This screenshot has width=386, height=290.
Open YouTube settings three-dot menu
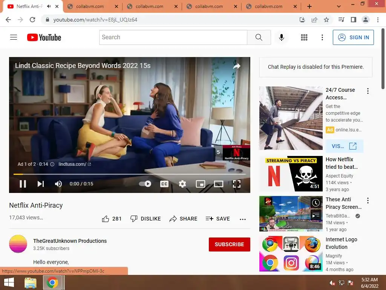pos(322,37)
